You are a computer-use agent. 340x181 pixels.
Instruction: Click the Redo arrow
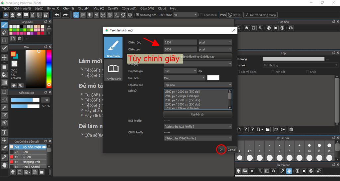coord(65,15)
